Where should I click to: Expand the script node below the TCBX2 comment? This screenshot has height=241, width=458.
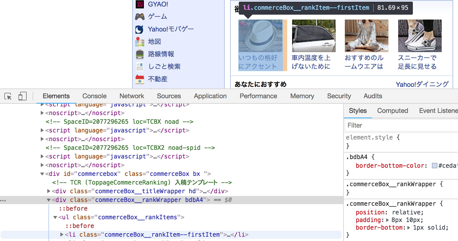coord(42,157)
